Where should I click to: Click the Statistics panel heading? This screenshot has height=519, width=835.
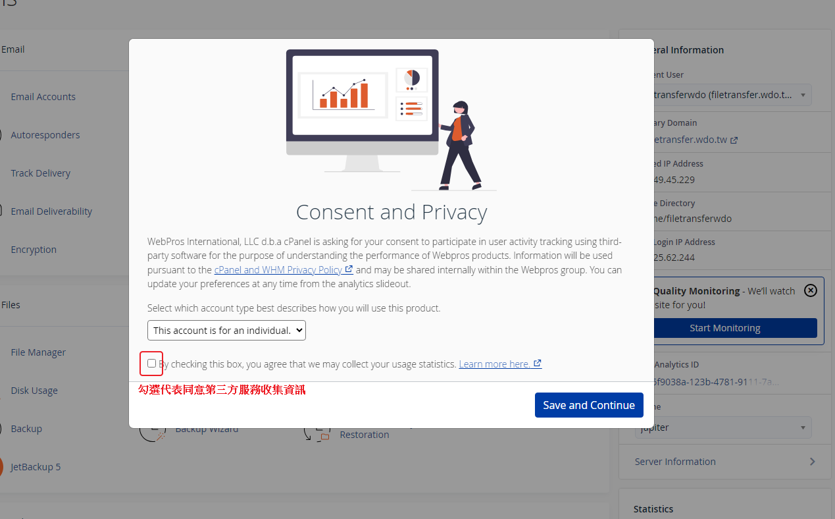pos(653,509)
